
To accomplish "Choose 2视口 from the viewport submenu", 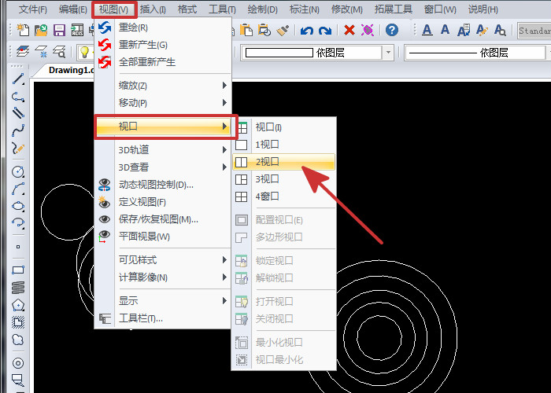I will pos(283,162).
